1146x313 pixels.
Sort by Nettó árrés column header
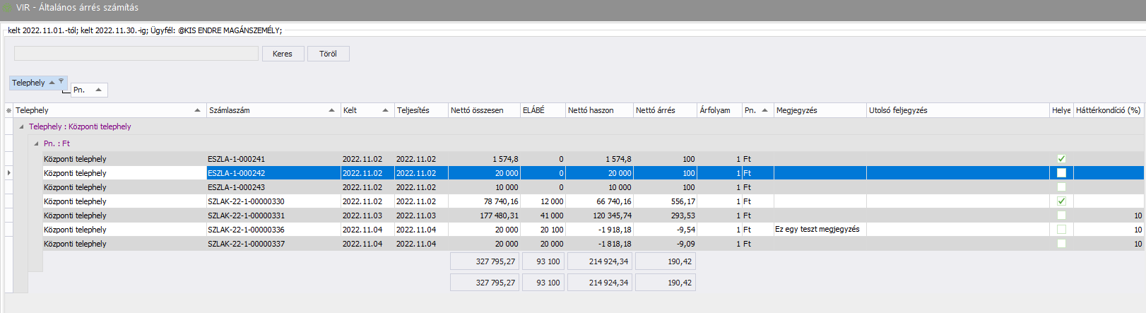pos(655,110)
